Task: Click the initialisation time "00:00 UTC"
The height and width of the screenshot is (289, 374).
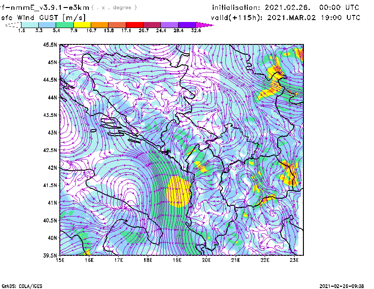Action: pyautogui.click(x=339, y=7)
